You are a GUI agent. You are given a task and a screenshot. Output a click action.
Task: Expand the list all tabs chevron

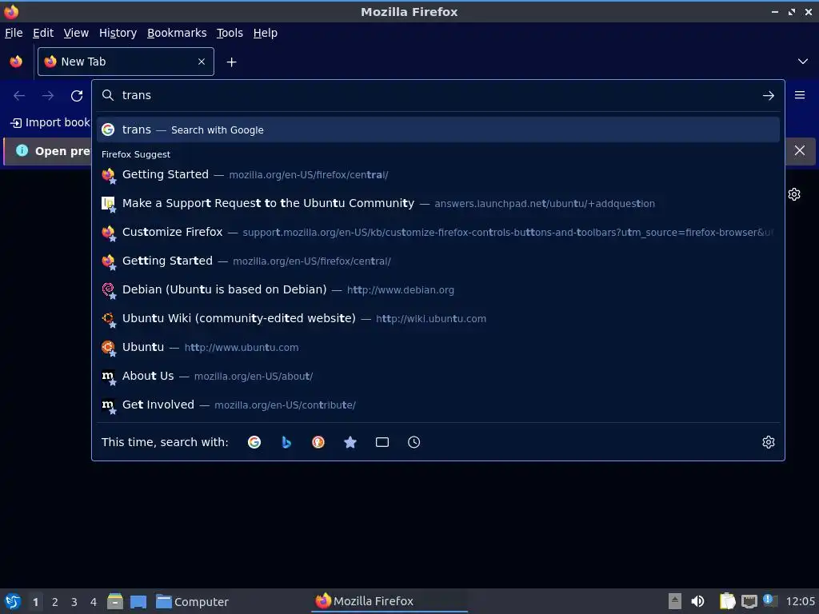pos(802,62)
